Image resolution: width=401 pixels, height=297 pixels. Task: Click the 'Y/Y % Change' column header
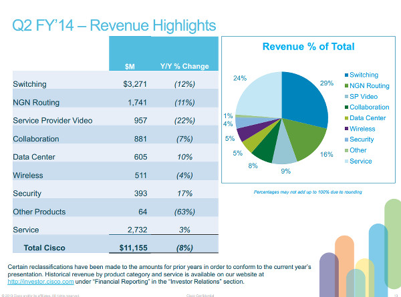[184, 66]
